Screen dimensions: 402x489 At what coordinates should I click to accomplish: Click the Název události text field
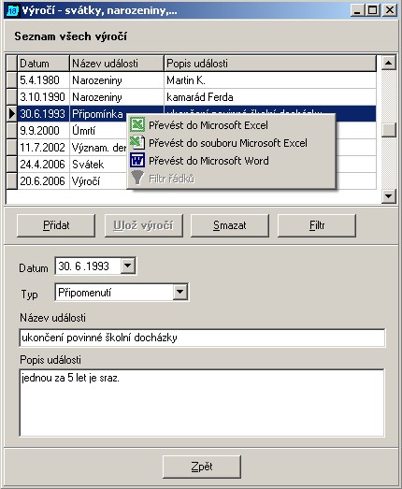pos(202,338)
